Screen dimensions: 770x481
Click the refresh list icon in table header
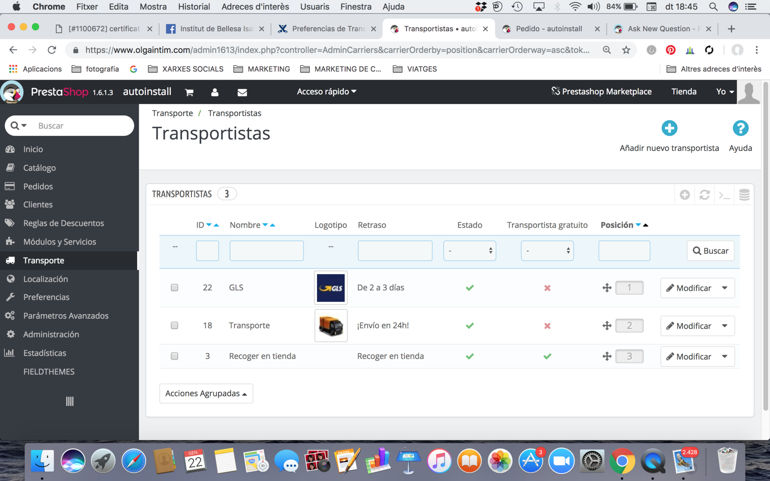pos(704,195)
